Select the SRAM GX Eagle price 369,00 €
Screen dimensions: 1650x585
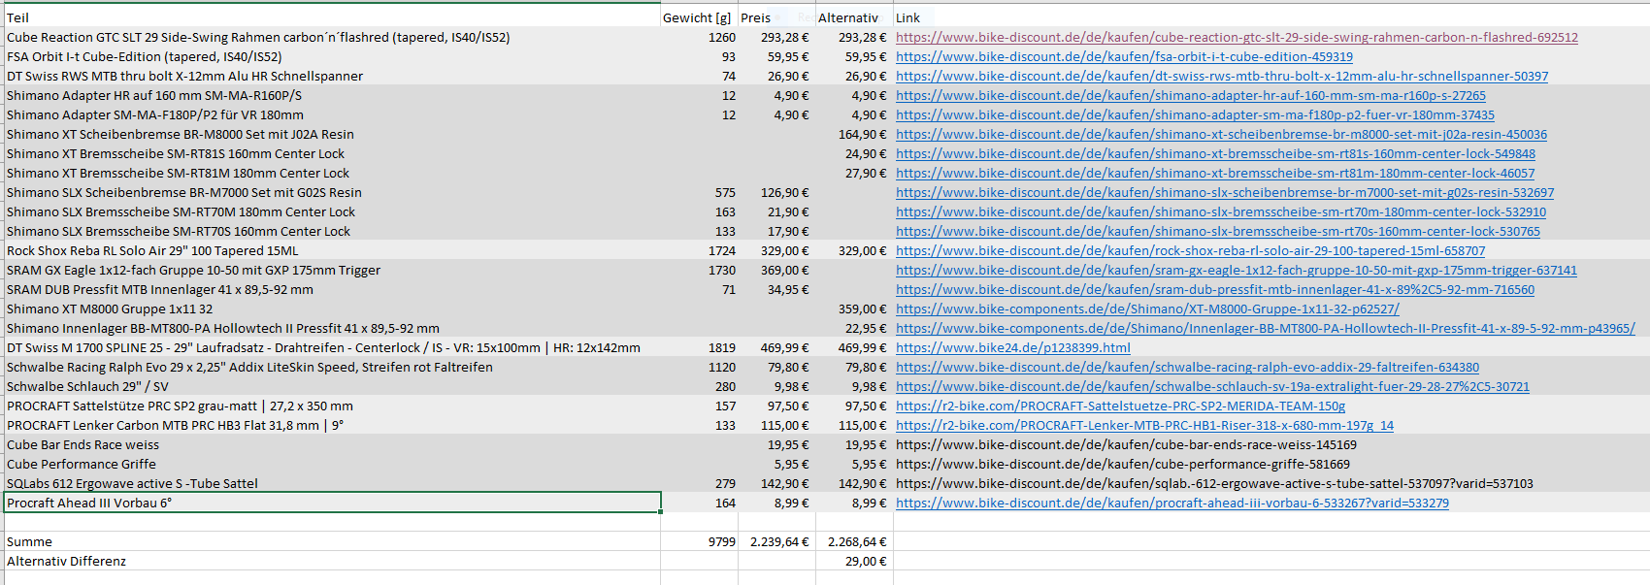[776, 270]
